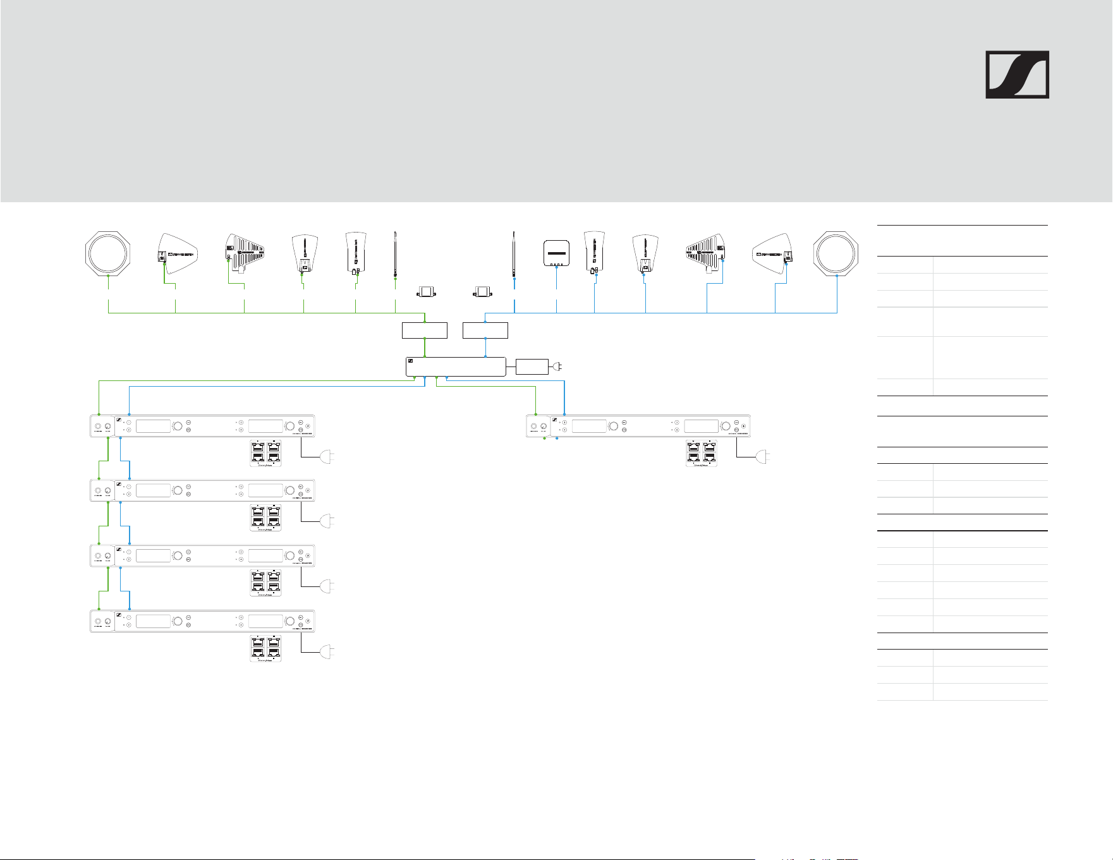
Task: Click the power plug of the third stacked receiver
Action: 327,587
